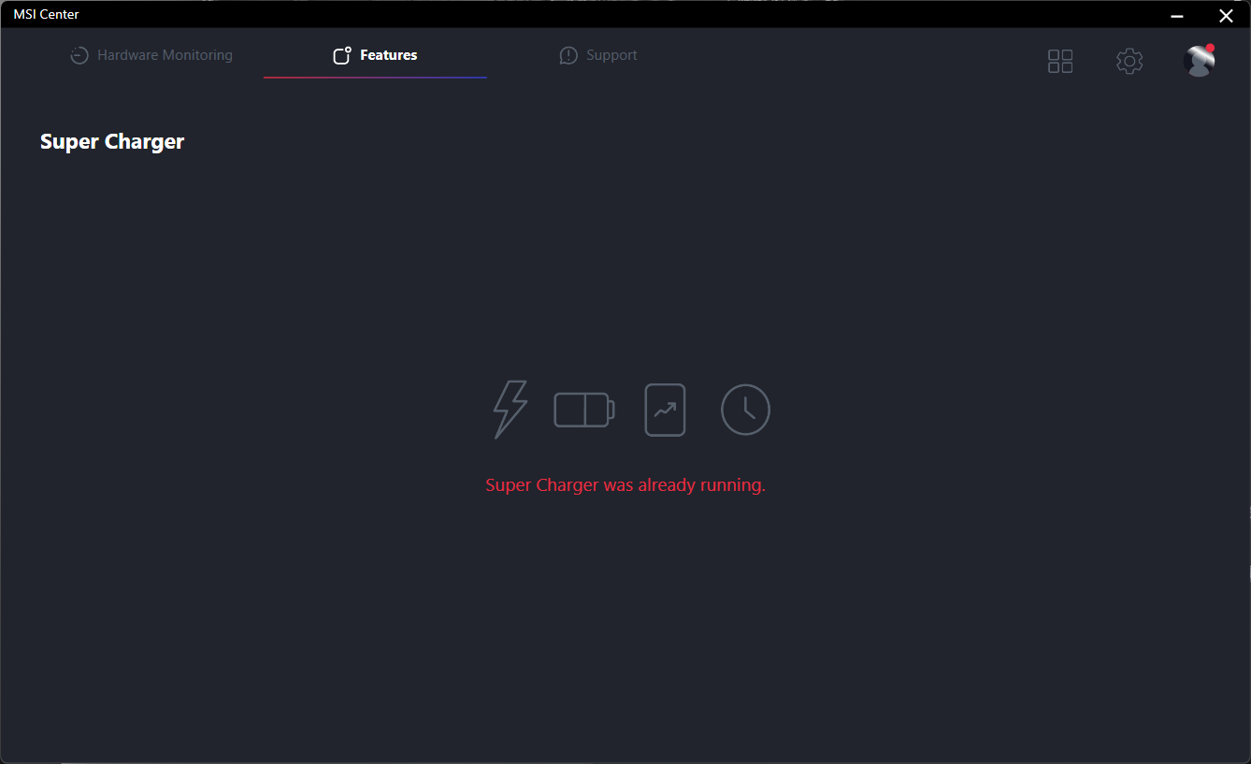Switch to the Support tab
This screenshot has width=1251, height=764.
tap(598, 55)
